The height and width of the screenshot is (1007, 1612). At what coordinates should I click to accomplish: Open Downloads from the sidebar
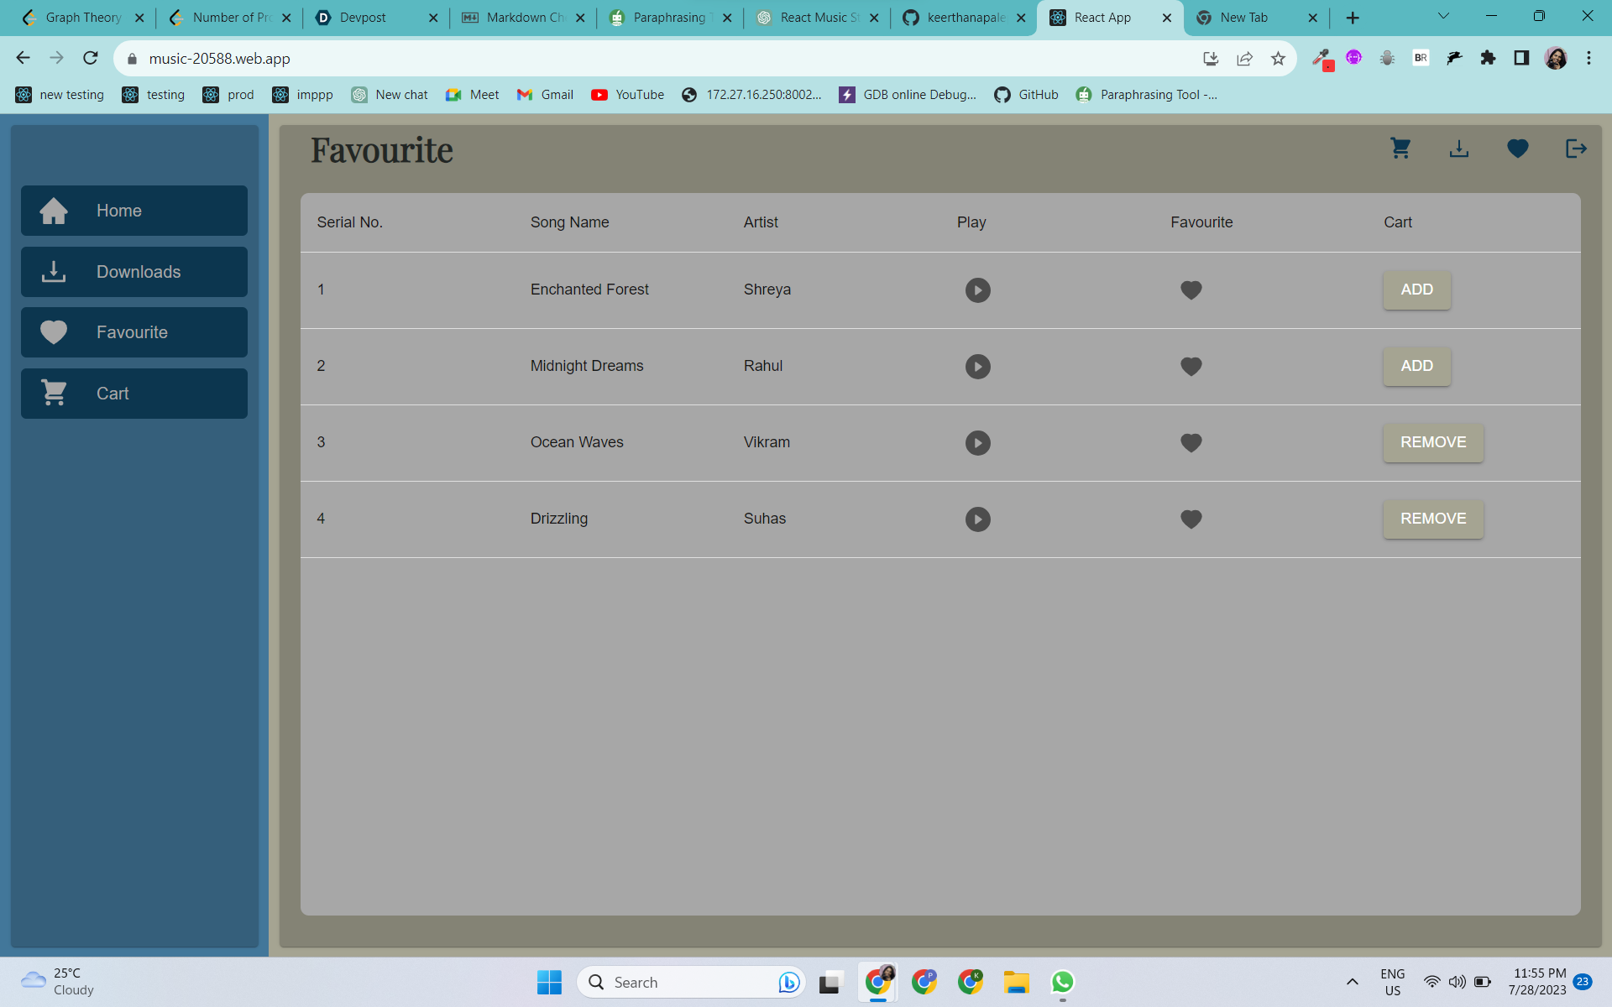coord(134,272)
